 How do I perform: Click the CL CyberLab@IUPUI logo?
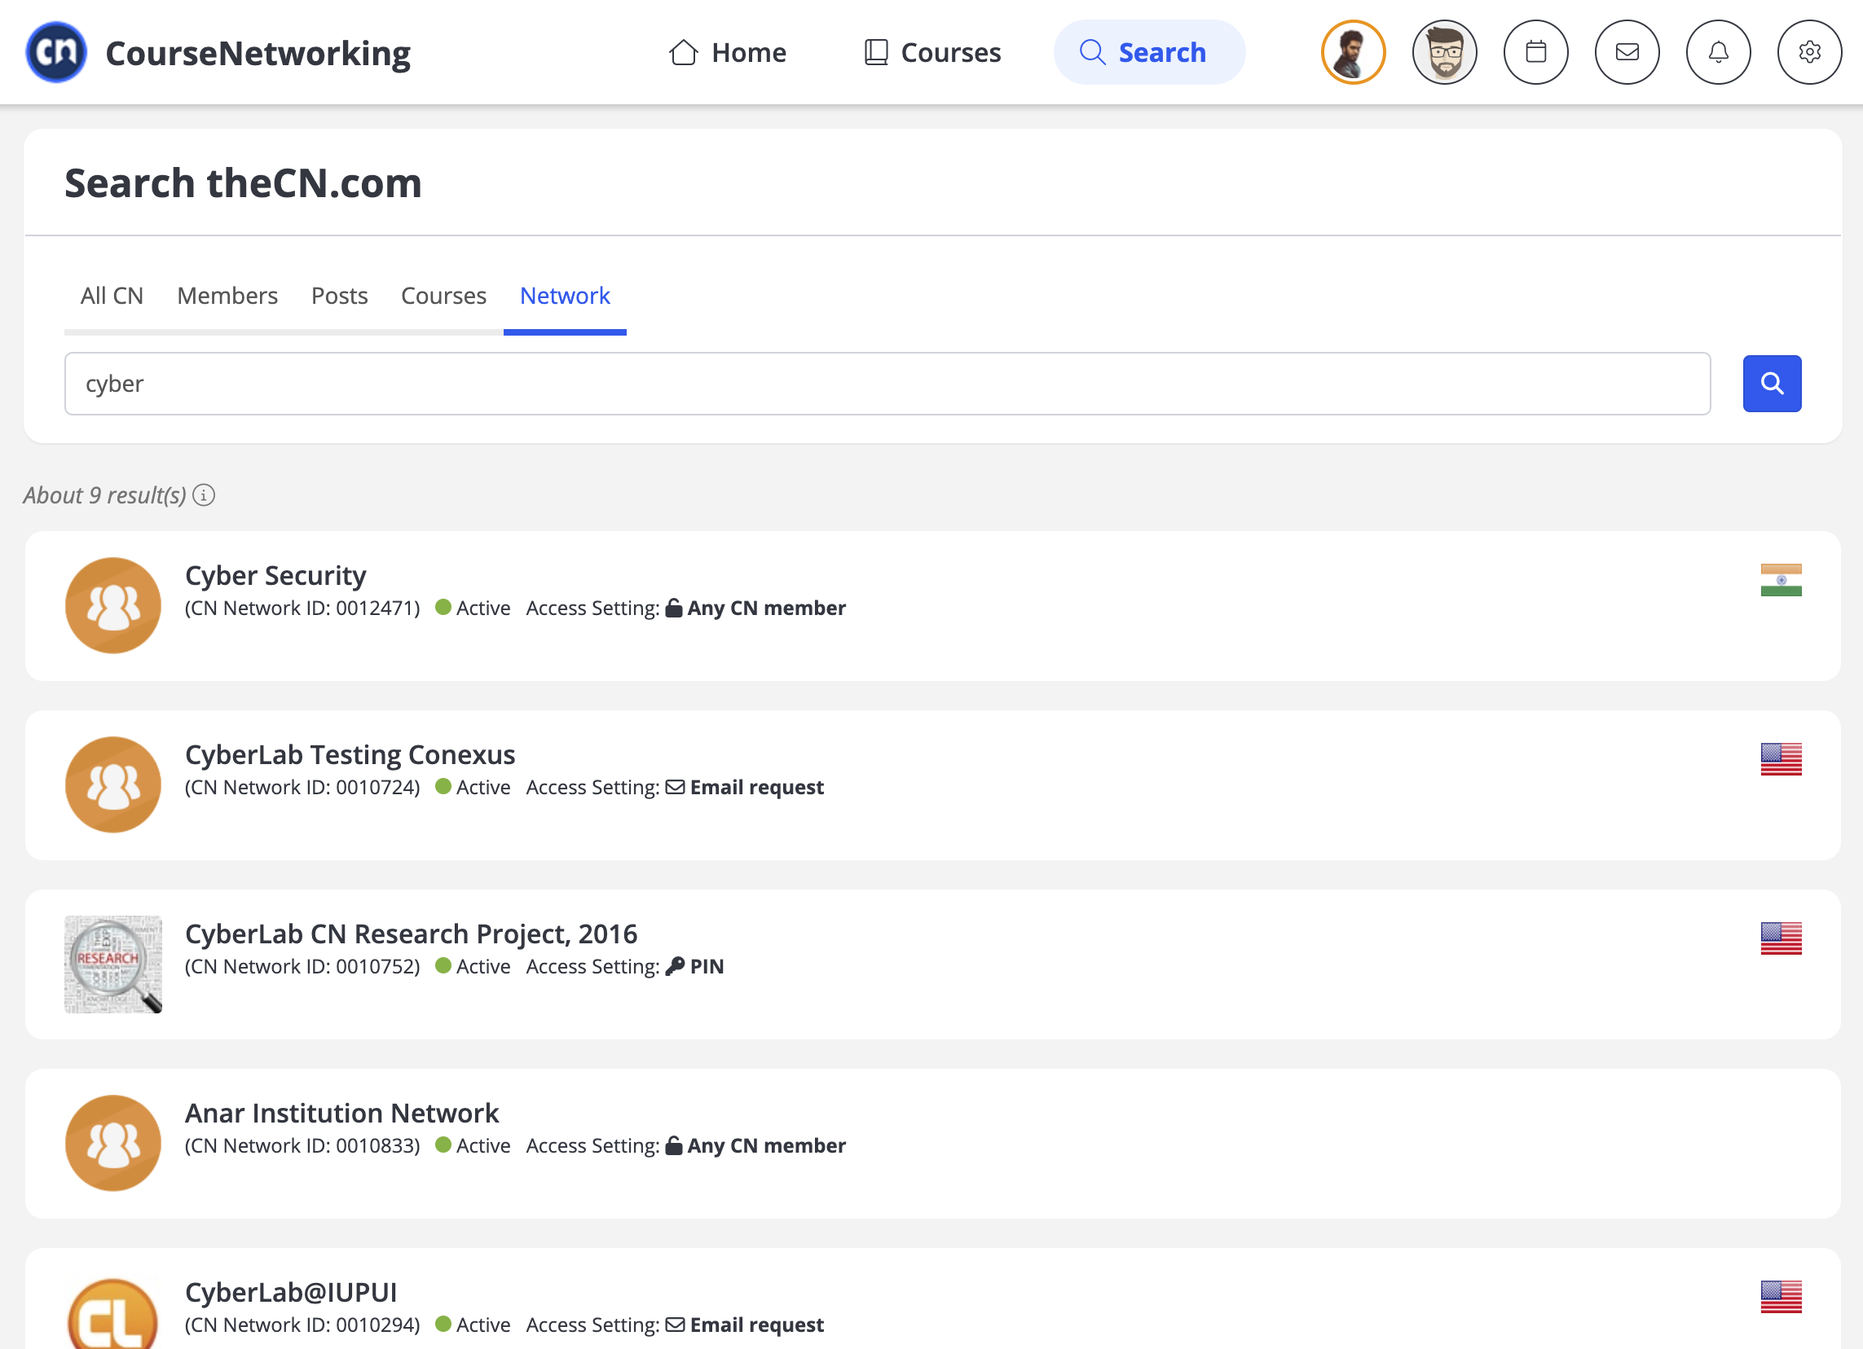tap(113, 1314)
